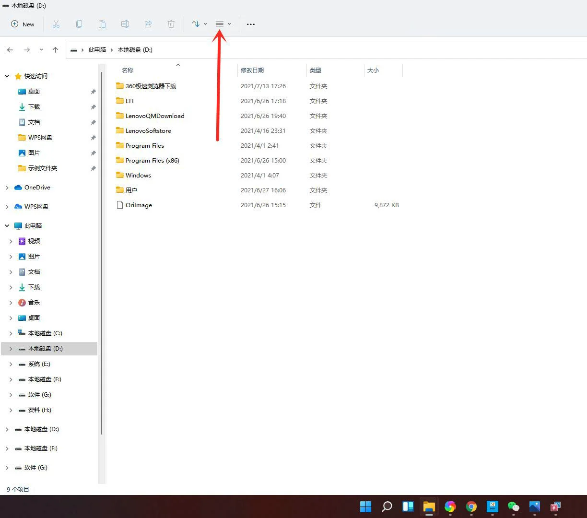Image resolution: width=587 pixels, height=518 pixels.
Task: Select the LenovoQMDownload folder
Action: click(x=150, y=116)
